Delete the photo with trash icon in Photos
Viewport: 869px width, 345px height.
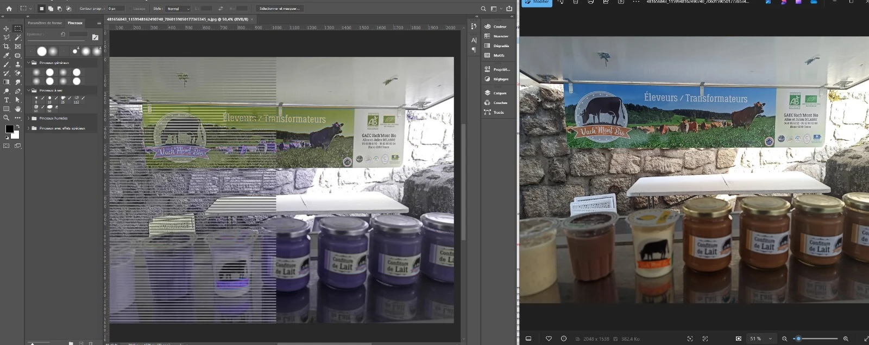click(576, 2)
